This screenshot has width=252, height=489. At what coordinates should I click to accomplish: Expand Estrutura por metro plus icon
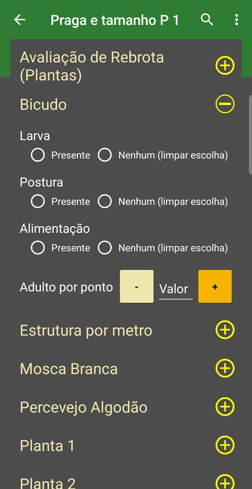point(225,330)
